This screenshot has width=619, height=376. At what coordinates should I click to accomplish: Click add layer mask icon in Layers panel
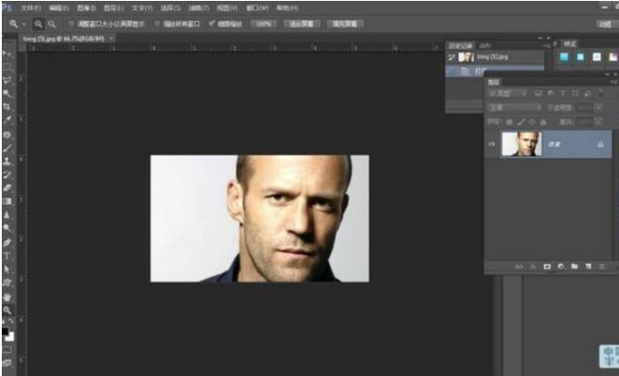tap(547, 267)
